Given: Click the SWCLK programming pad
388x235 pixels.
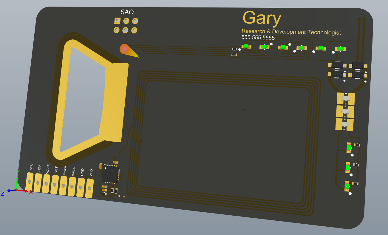Looking at the screenshot, I should pos(63,186).
